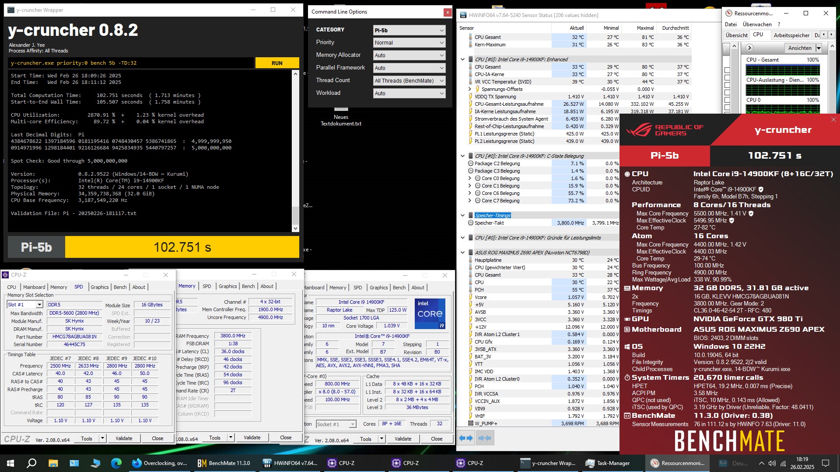Click the yellow RUN button
This screenshot has width=840, height=472.
coord(277,63)
